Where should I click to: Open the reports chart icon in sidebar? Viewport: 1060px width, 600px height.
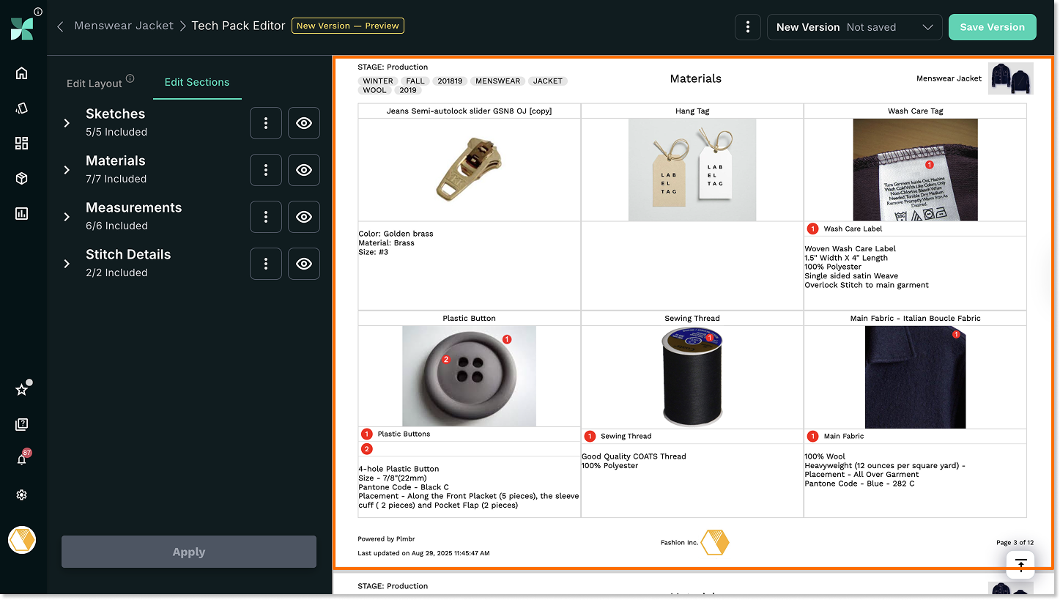click(x=21, y=214)
